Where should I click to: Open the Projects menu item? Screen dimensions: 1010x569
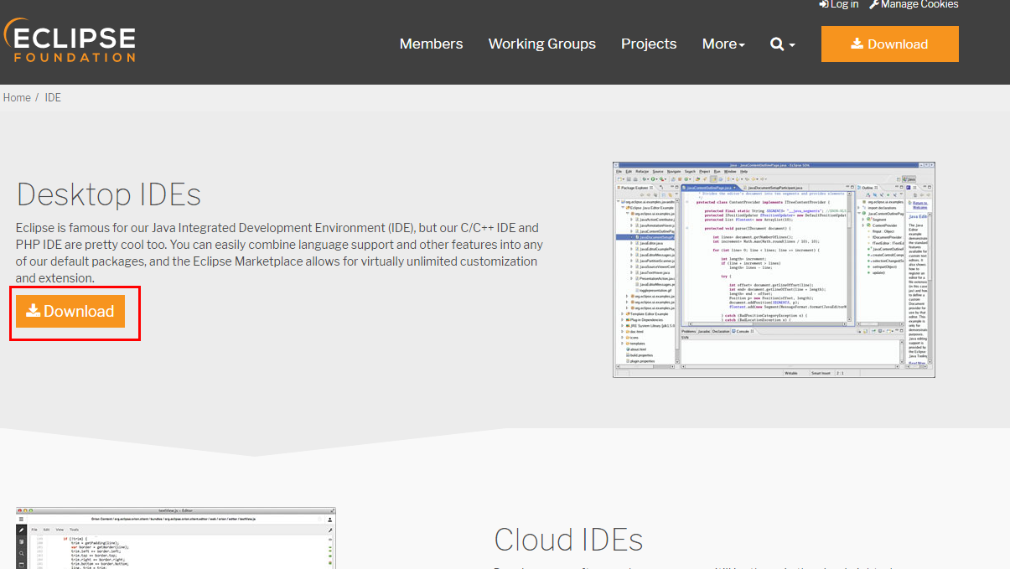coord(649,44)
